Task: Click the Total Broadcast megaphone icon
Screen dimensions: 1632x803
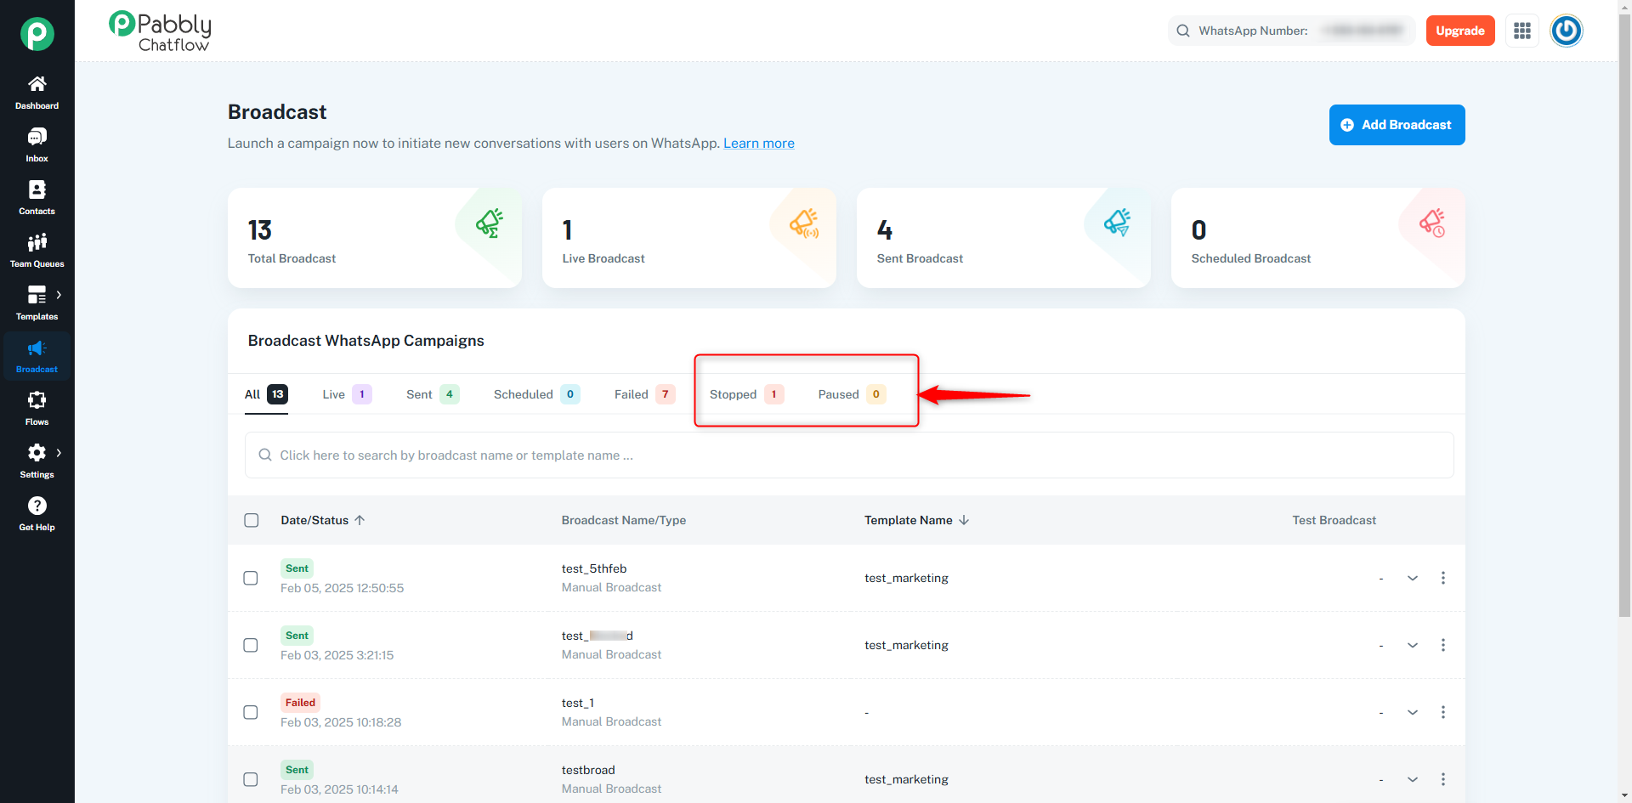Action: [x=490, y=223]
